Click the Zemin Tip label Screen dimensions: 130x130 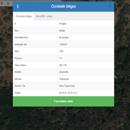click(x=20, y=86)
